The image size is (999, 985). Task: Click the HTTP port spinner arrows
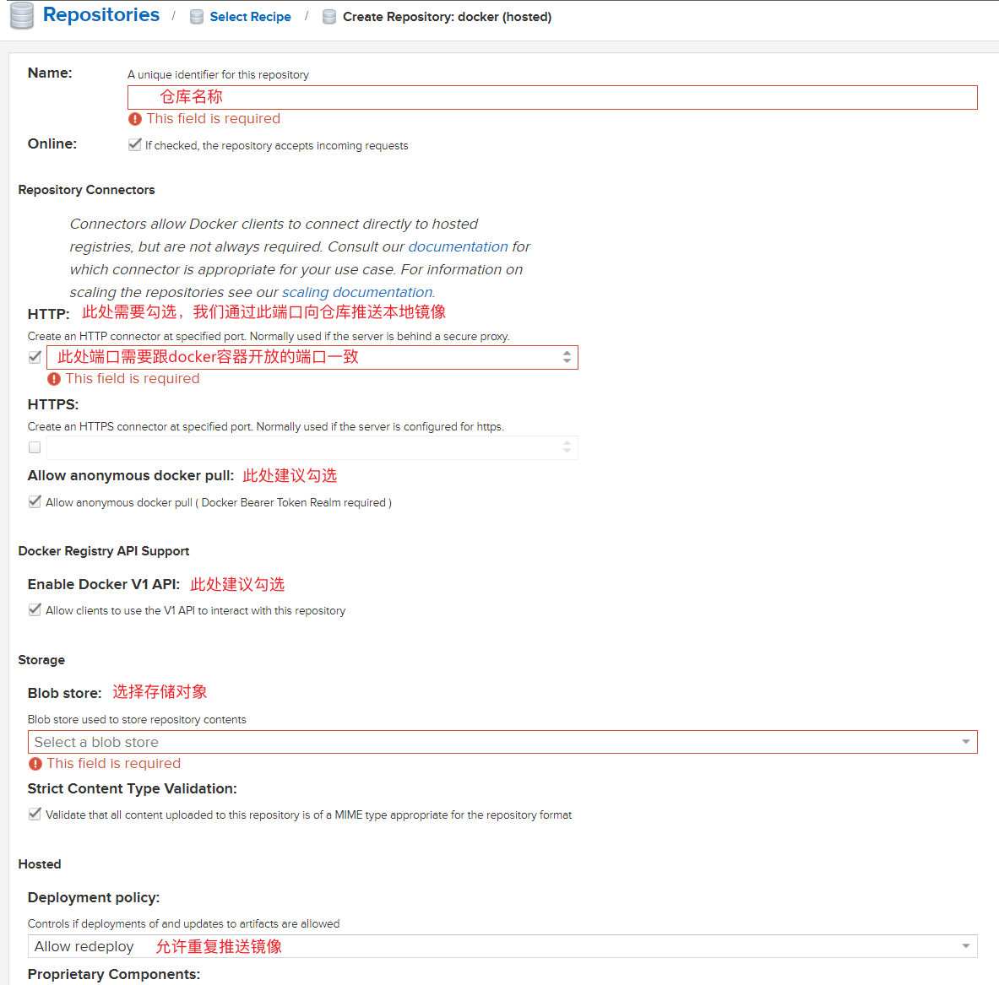[x=567, y=358]
